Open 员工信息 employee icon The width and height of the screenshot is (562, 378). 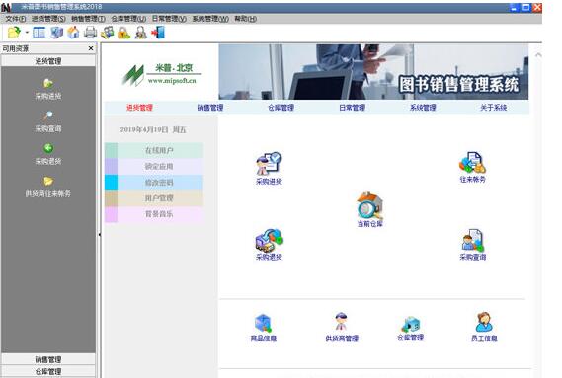[484, 327]
